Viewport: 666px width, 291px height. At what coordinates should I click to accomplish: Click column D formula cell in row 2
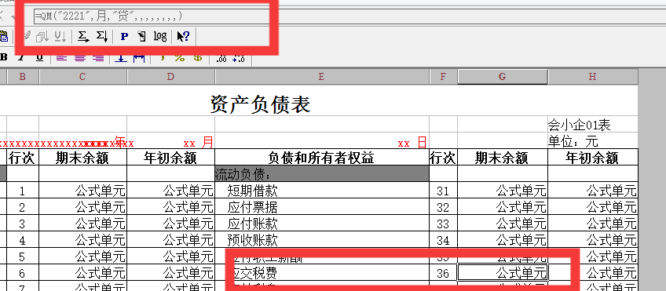tap(170, 207)
